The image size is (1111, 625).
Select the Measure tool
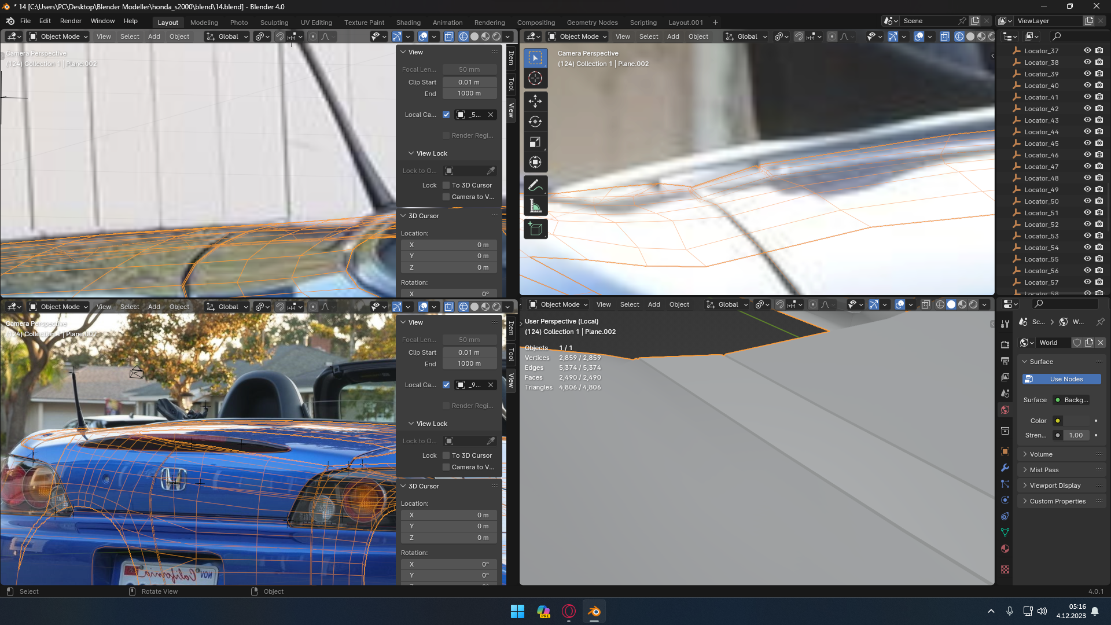[x=535, y=207]
